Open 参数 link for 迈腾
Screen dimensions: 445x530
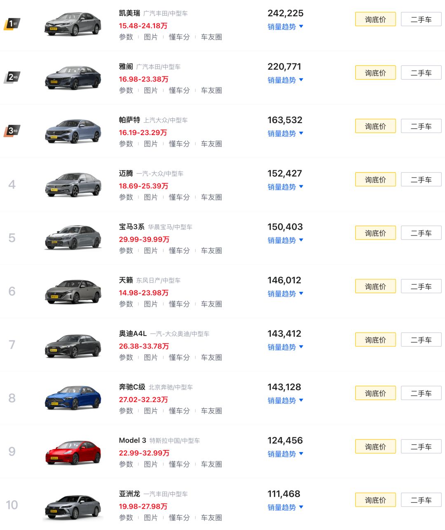click(126, 197)
